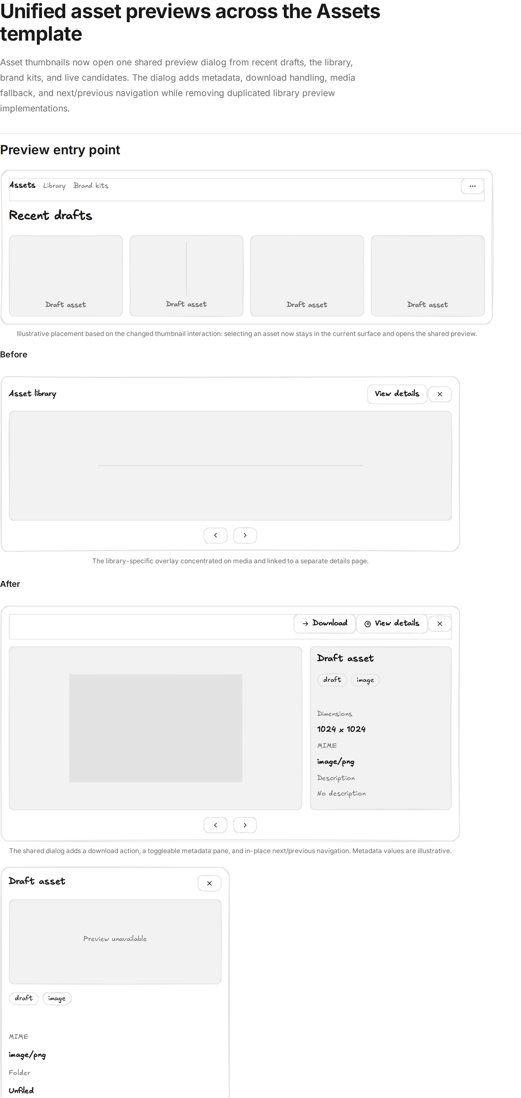This screenshot has height=1098, width=521.
Task: Open the fourth Draft asset thumbnail
Action: point(427,276)
